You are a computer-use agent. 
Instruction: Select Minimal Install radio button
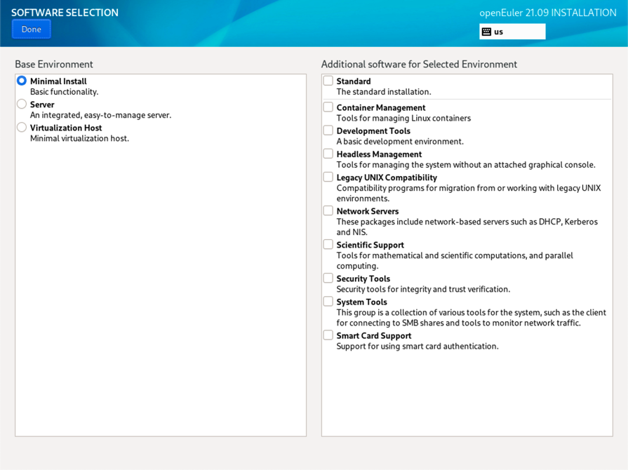22,81
